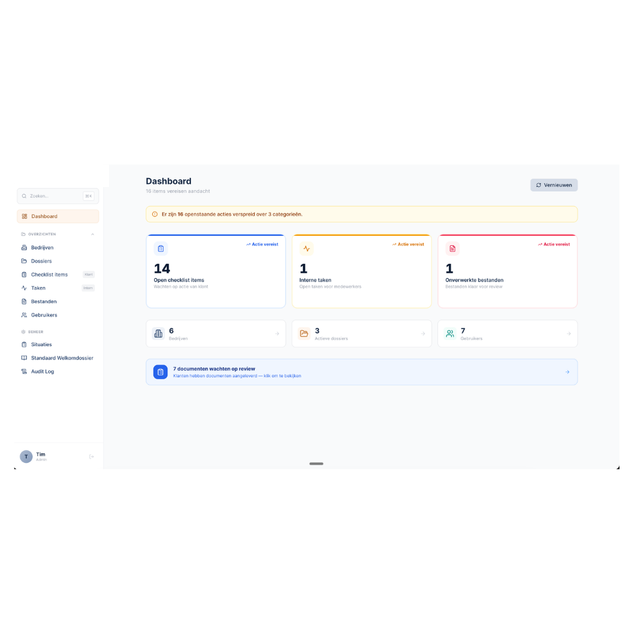Click the orange activity icon on Interne taken card
Screen dimensions: 634x634
click(307, 249)
